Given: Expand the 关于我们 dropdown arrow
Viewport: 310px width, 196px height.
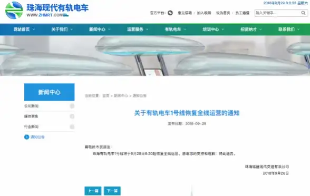Looking at the screenshot, I should [x=71, y=30].
